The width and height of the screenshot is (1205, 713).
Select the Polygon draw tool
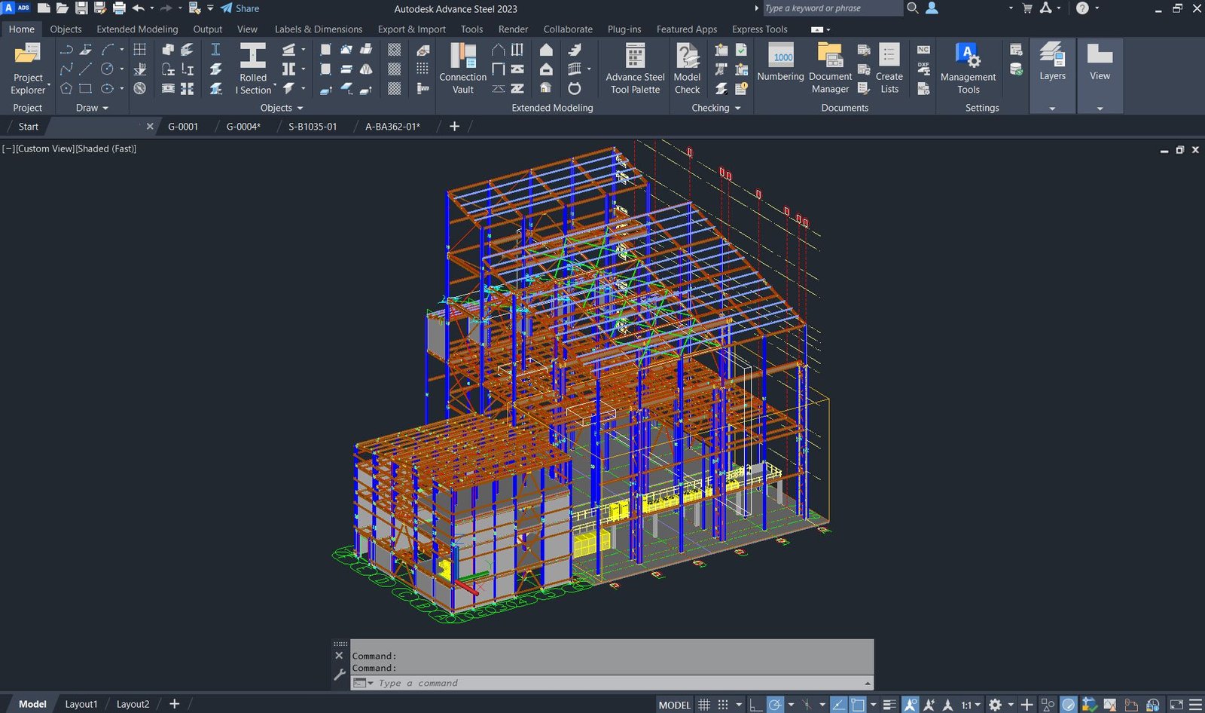coord(66,88)
